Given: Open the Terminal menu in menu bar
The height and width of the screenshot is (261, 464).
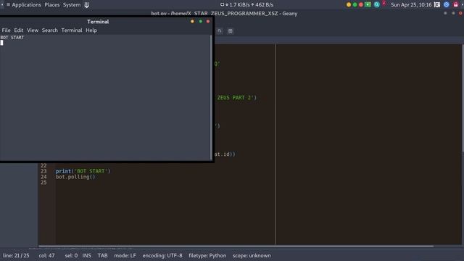Looking at the screenshot, I should click(x=72, y=30).
